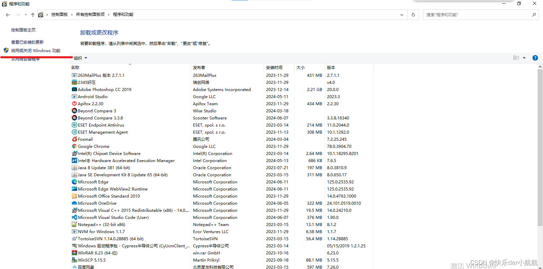The image size is (543, 269).
Task: Click the 百度网盘 program icon
Action: click(x=74, y=267)
